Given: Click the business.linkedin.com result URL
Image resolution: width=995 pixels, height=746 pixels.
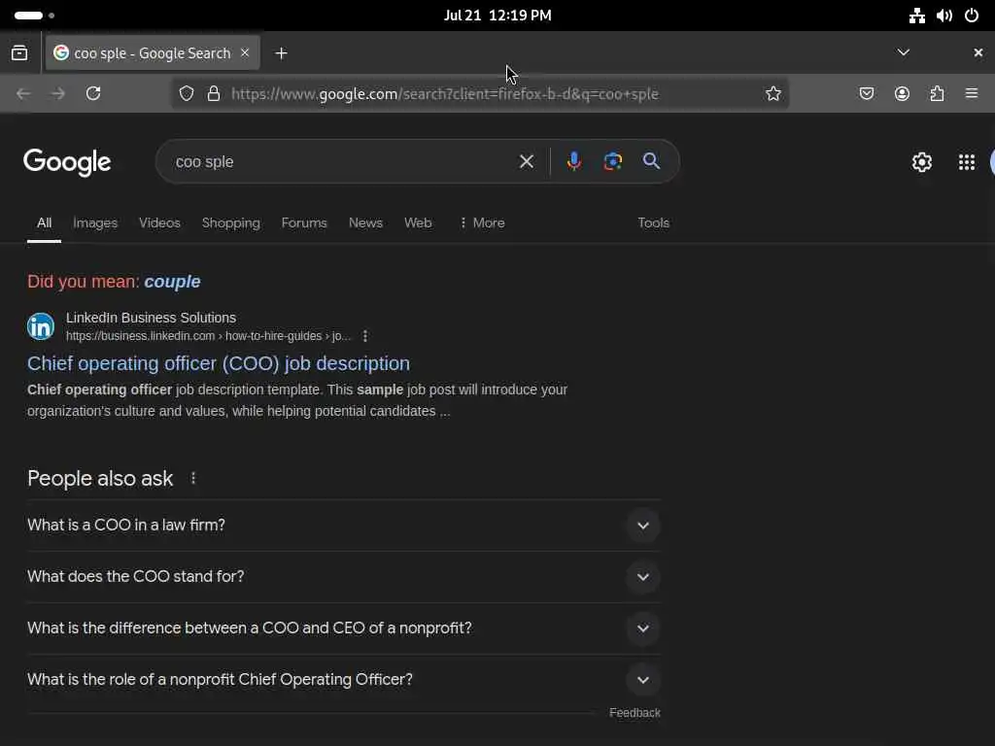Looking at the screenshot, I should point(208,336).
